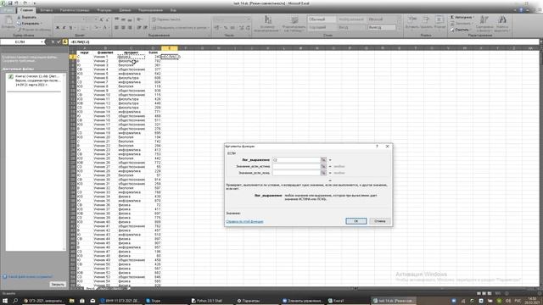The height and width of the screenshot is (305, 543).
Task: Click the Undo icon in quick access toolbar
Action: 17,3
